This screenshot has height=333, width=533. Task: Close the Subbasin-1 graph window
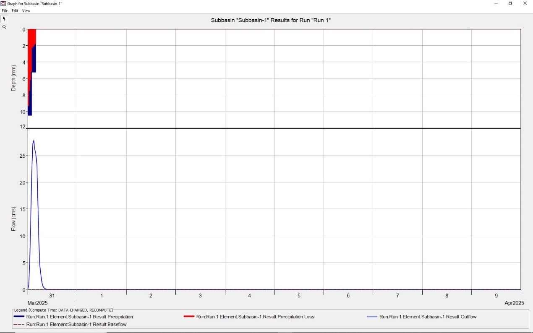point(525,3)
